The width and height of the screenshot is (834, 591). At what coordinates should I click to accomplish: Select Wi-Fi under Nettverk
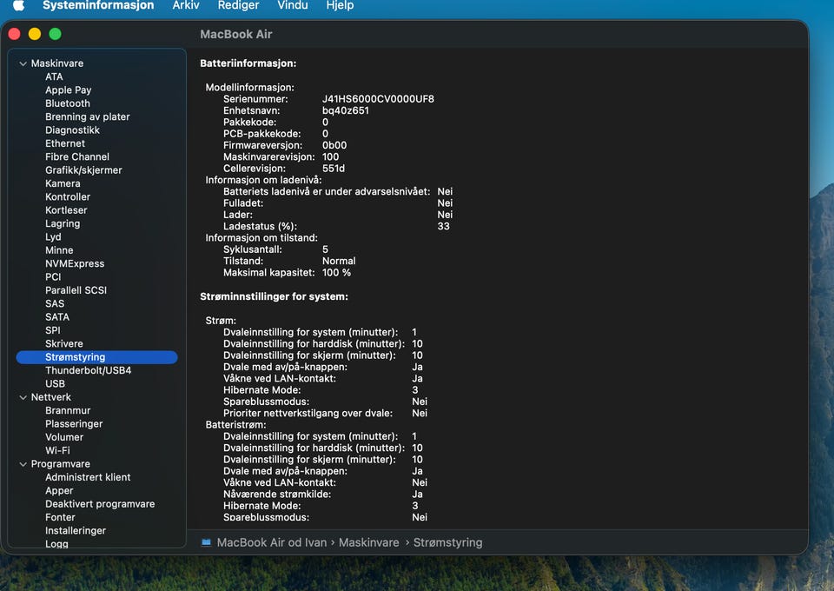pos(57,450)
